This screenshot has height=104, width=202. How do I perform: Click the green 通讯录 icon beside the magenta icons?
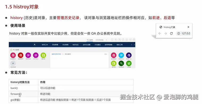(x=43, y=55)
